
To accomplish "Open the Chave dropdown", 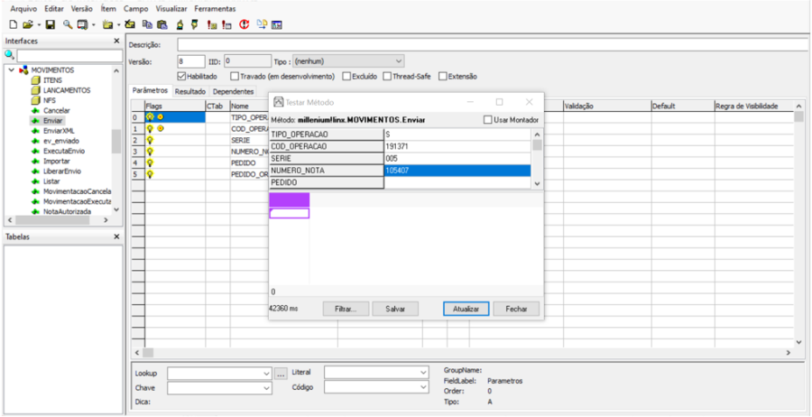I will pos(267,387).
